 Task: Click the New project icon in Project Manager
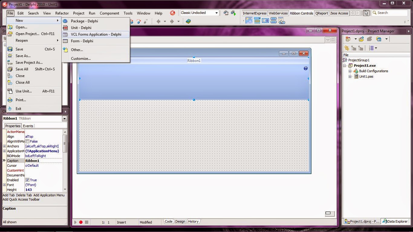tap(348, 39)
